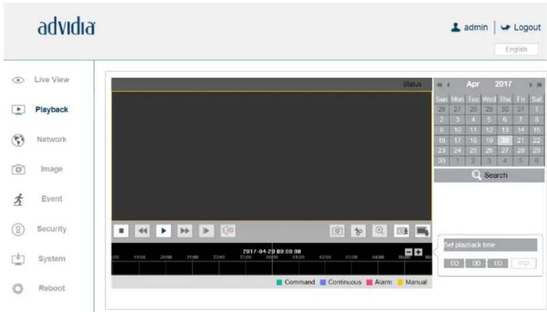The height and width of the screenshot is (312, 547).
Task: Select April 21 in the calendar
Action: point(521,141)
